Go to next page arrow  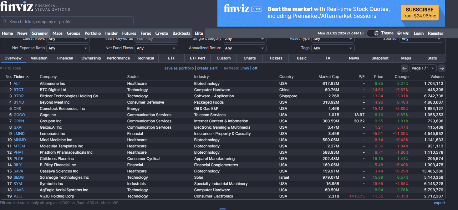click(441, 68)
